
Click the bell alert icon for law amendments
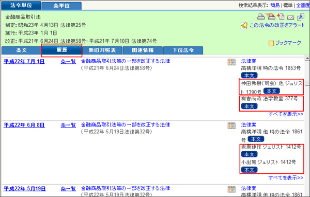pos(244,26)
